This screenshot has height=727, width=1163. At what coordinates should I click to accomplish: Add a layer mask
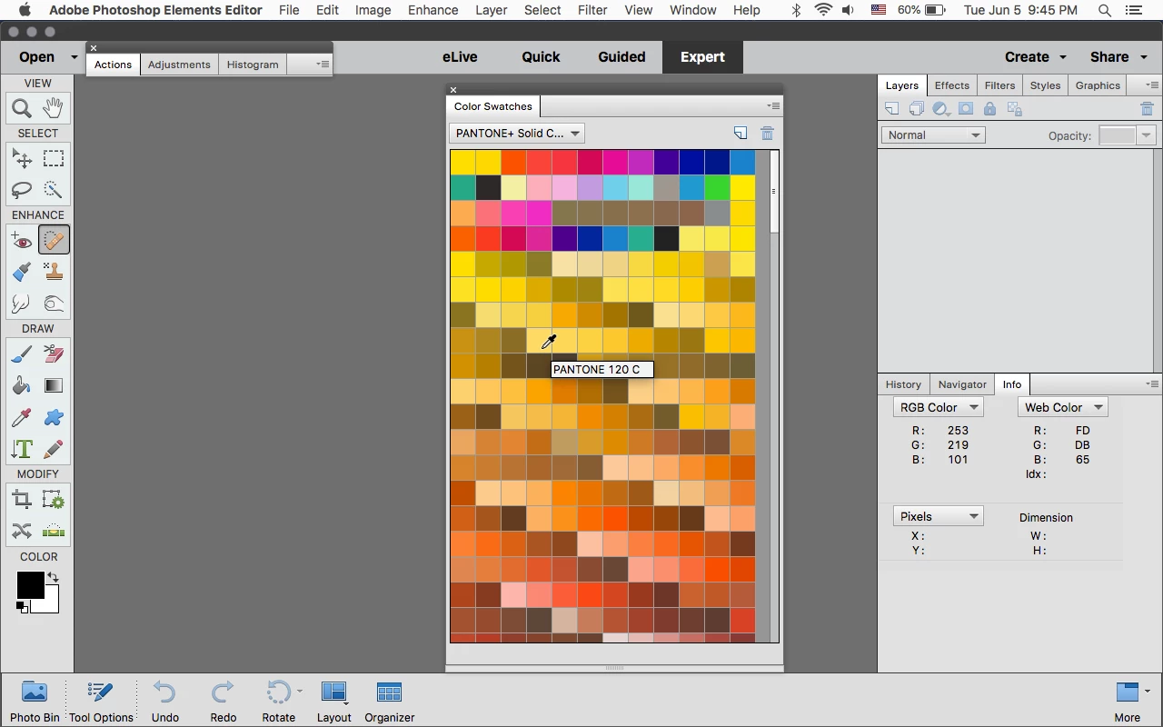pos(966,109)
